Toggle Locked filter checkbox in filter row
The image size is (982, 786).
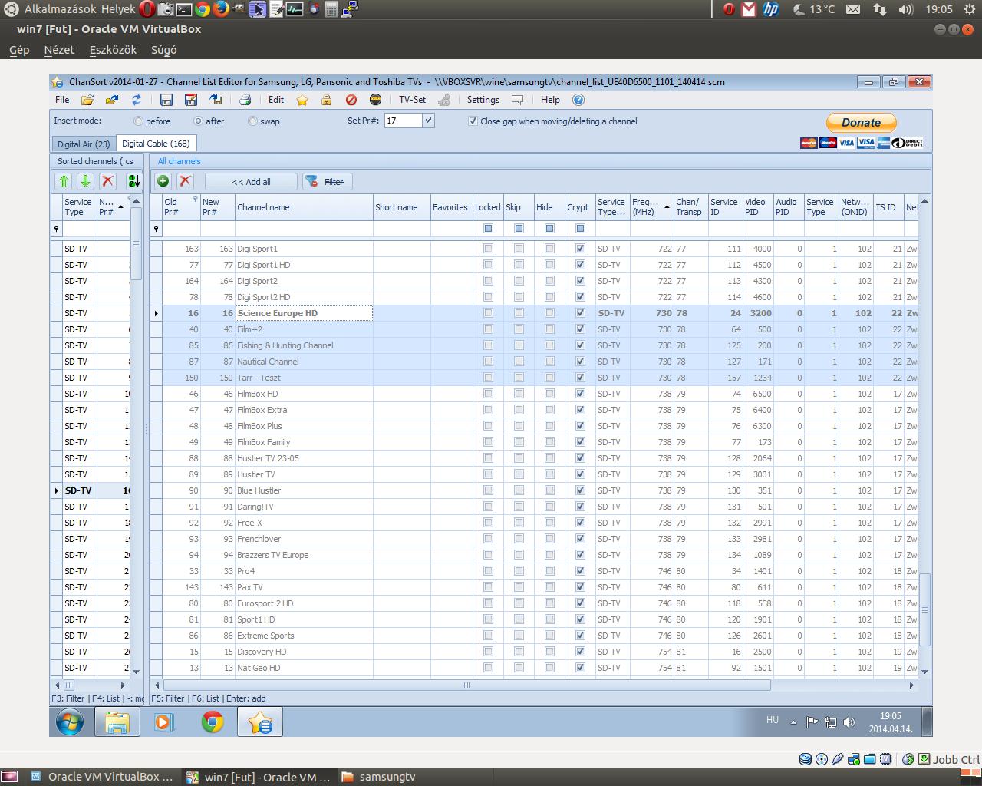coord(488,229)
